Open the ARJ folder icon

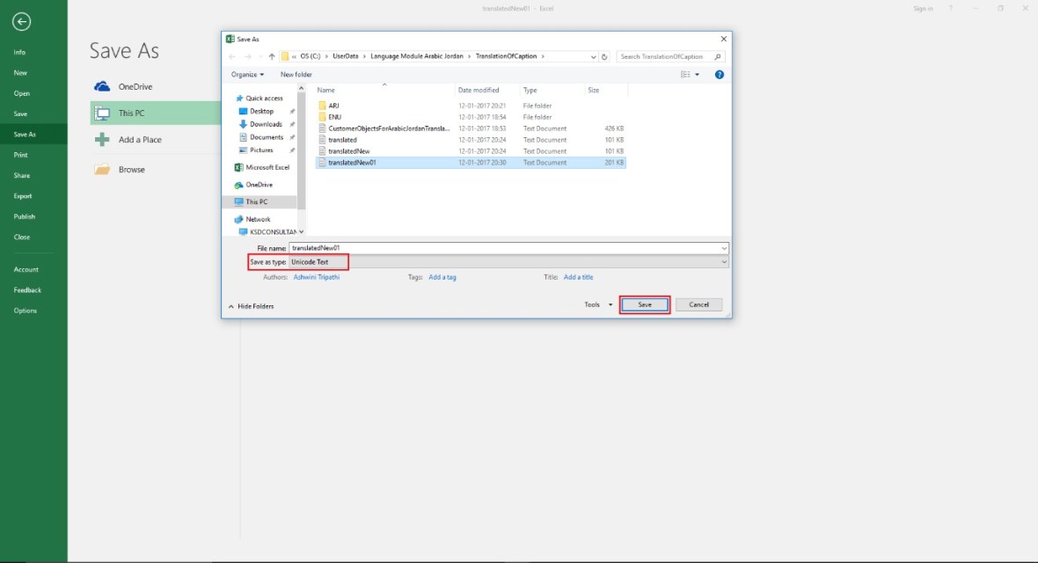pos(322,106)
